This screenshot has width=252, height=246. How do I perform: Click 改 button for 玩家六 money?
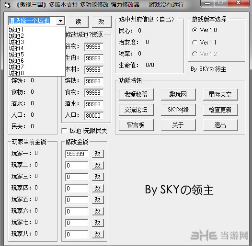(98, 212)
